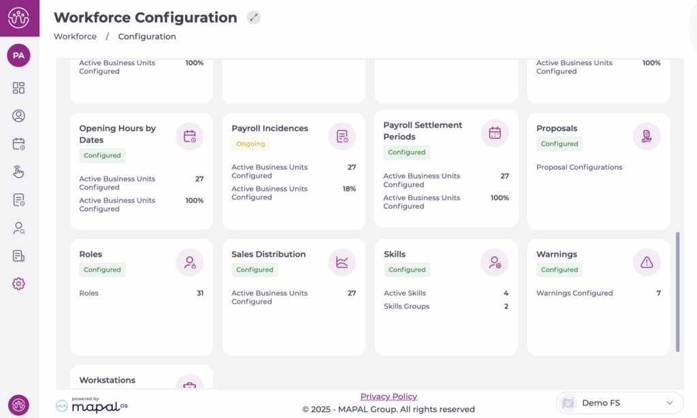Open the calendar clock icon in sidebar
697x418 pixels.
(x=18, y=144)
